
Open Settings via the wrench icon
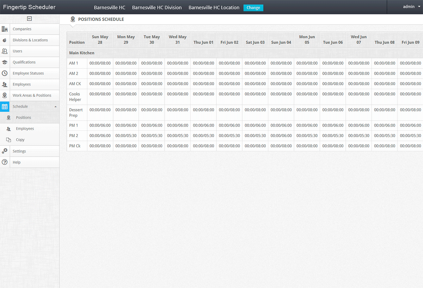point(5,151)
